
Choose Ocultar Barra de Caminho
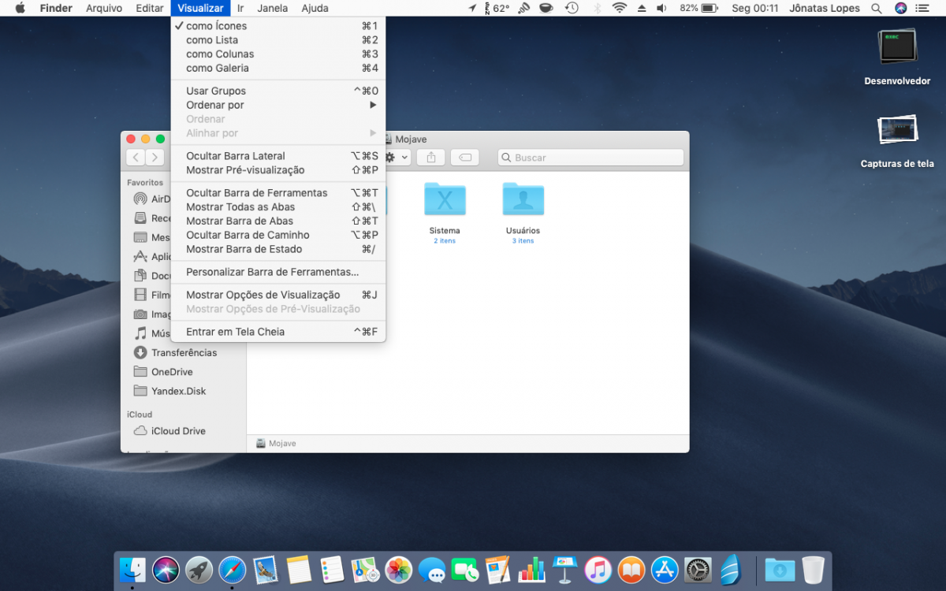pyautogui.click(x=278, y=236)
